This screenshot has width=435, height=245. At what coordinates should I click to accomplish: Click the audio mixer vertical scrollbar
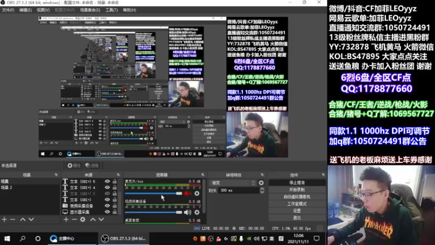coord(204,196)
